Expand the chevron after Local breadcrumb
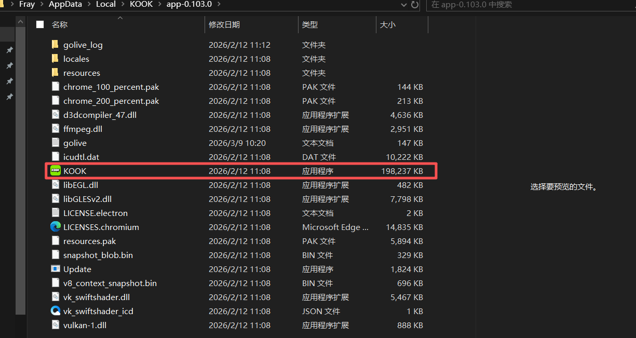The height and width of the screenshot is (338, 636). (x=123, y=4)
